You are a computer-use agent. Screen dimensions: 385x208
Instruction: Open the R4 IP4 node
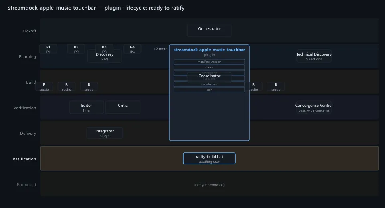tap(132, 49)
